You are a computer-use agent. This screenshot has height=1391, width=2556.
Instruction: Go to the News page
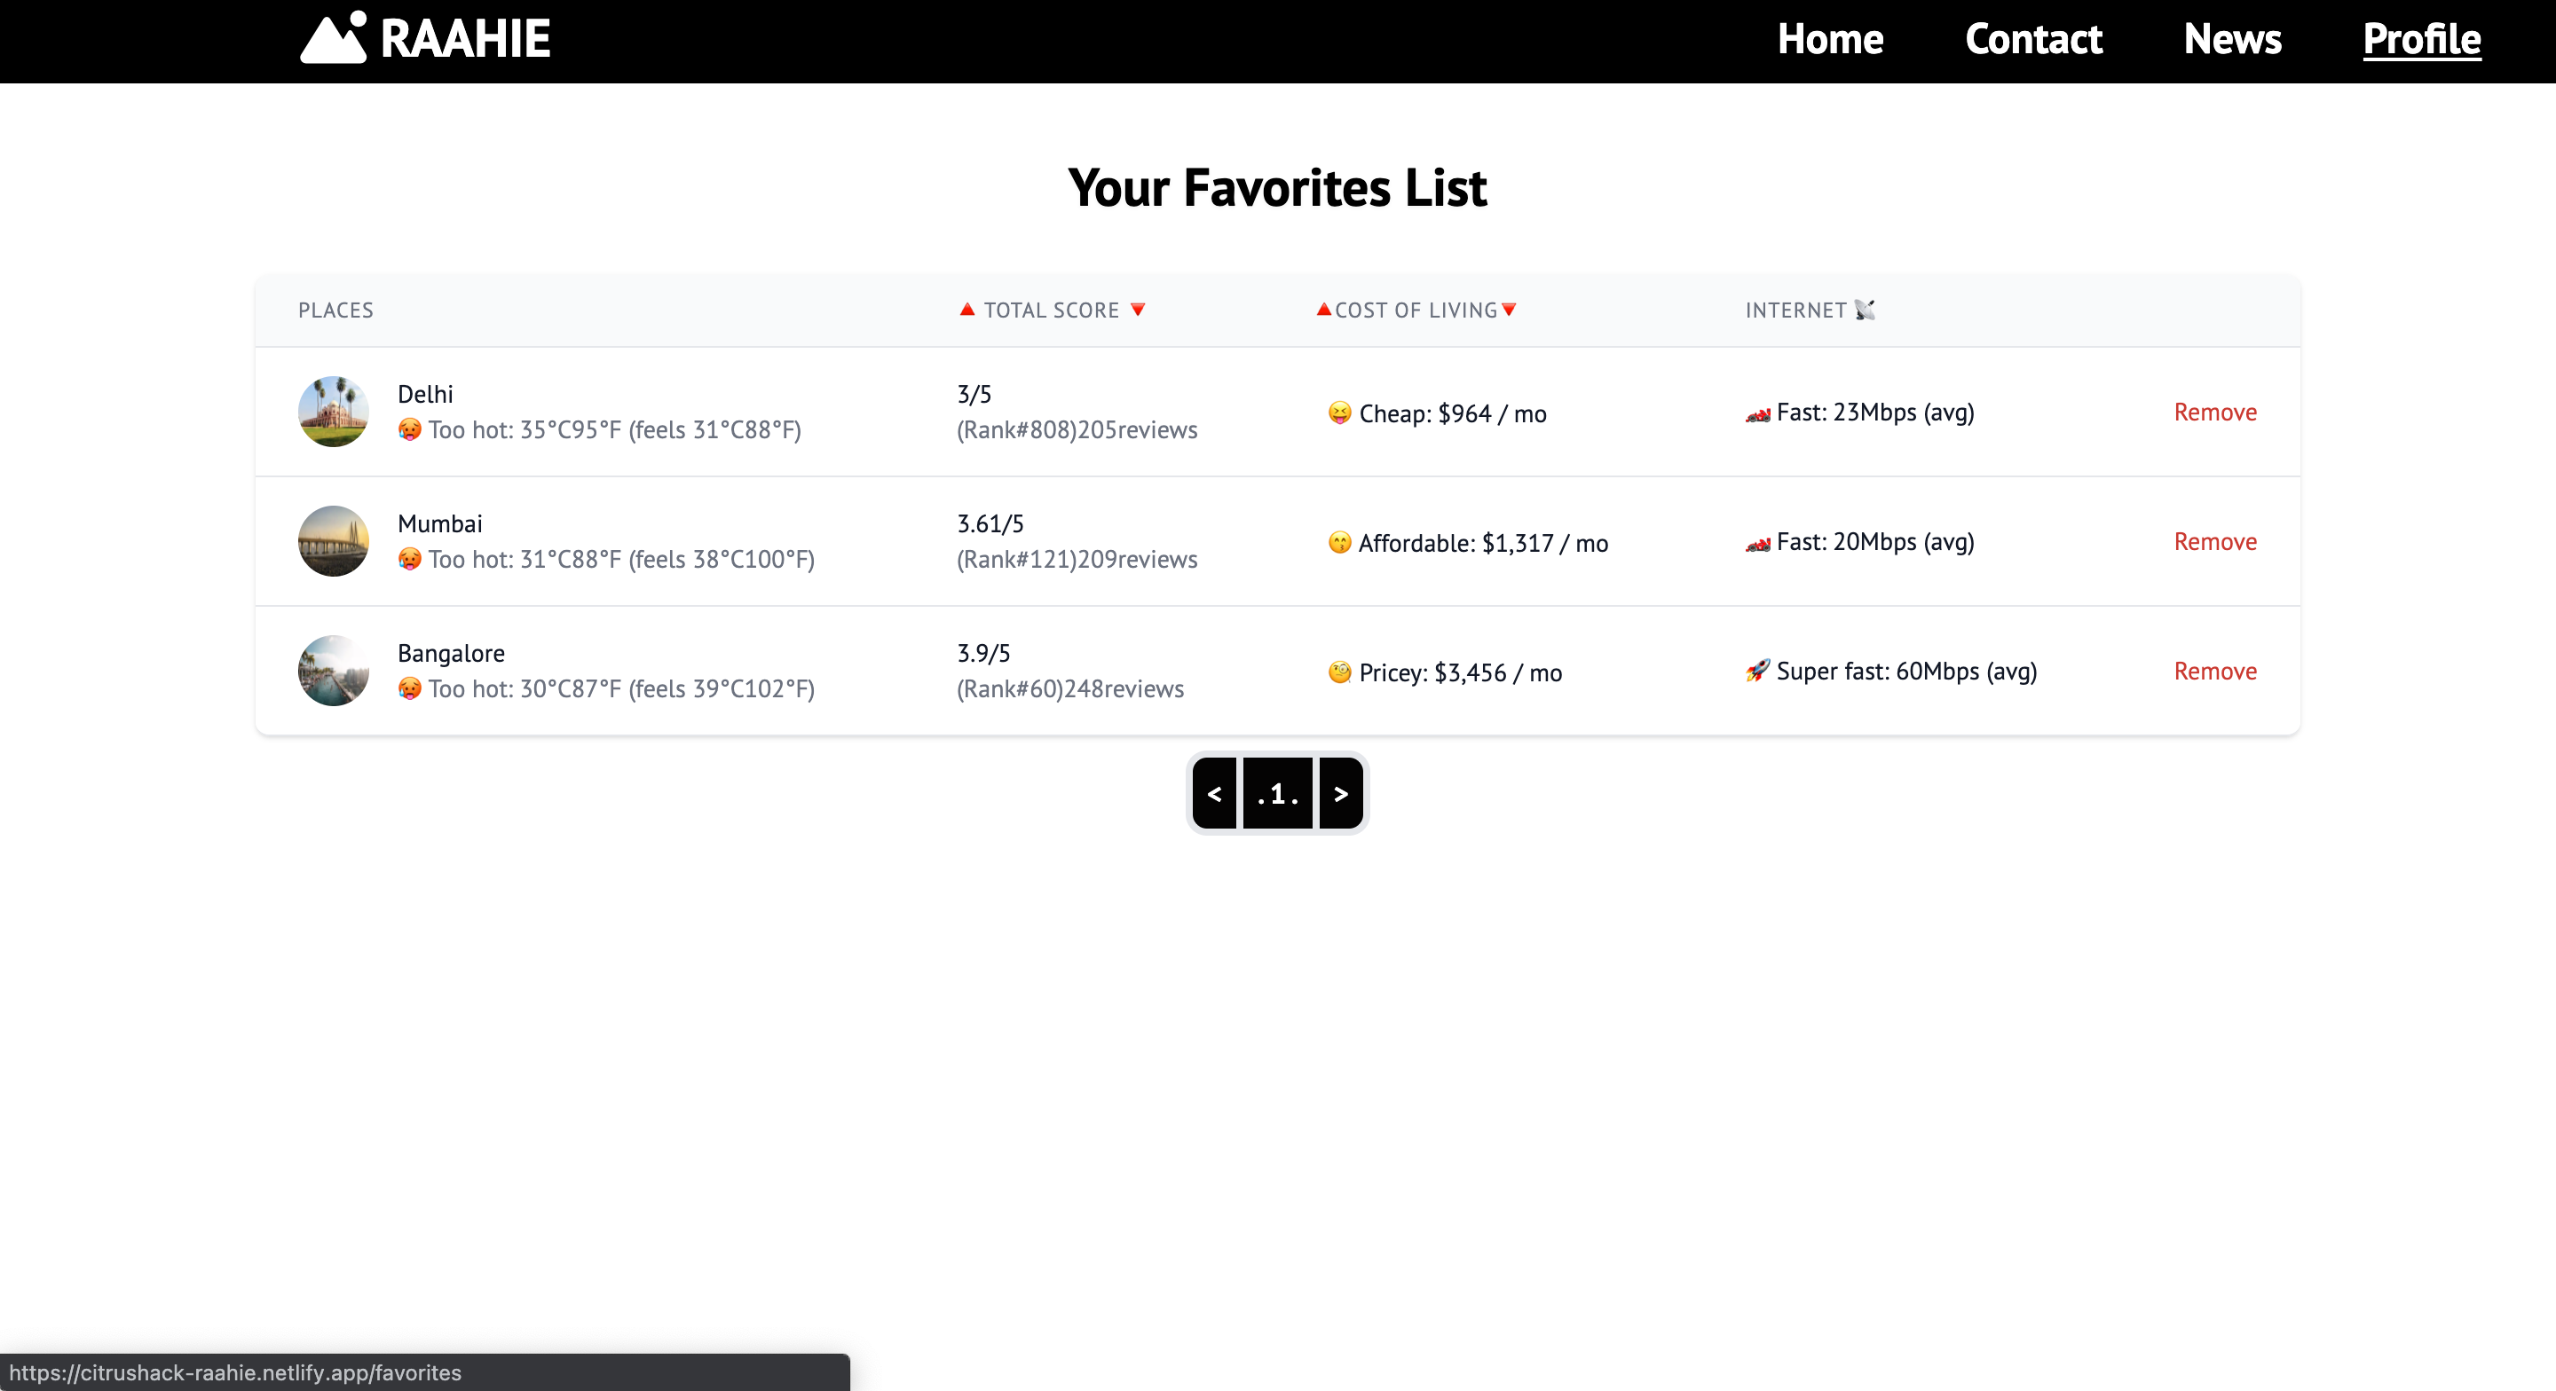tap(2231, 39)
